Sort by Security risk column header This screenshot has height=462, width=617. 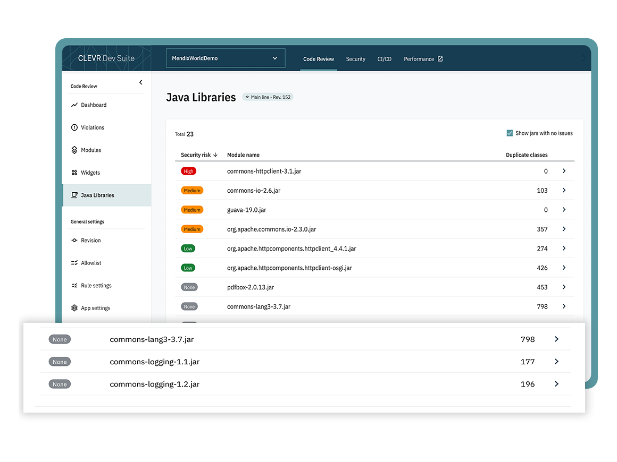199,155
